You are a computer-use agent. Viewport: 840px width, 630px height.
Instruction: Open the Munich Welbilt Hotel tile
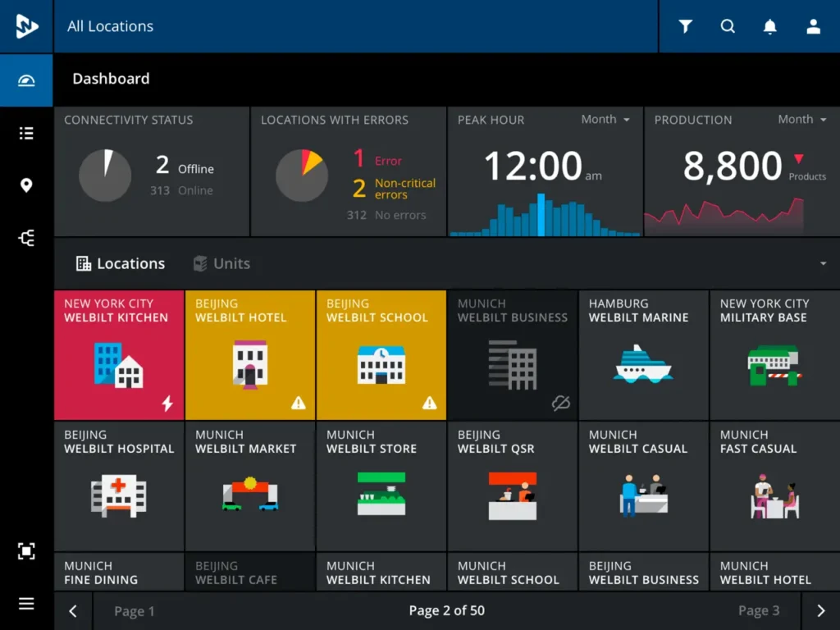point(774,572)
